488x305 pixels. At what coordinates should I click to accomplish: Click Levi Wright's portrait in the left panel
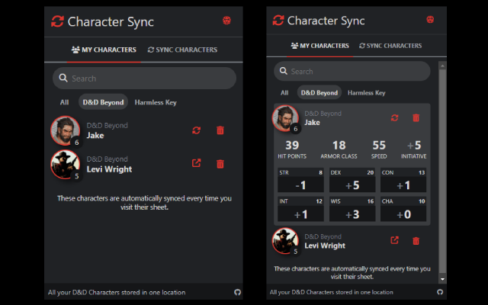[66, 165]
